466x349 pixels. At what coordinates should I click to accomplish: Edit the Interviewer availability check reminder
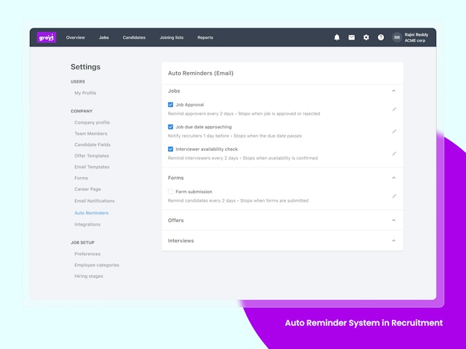[394, 154]
